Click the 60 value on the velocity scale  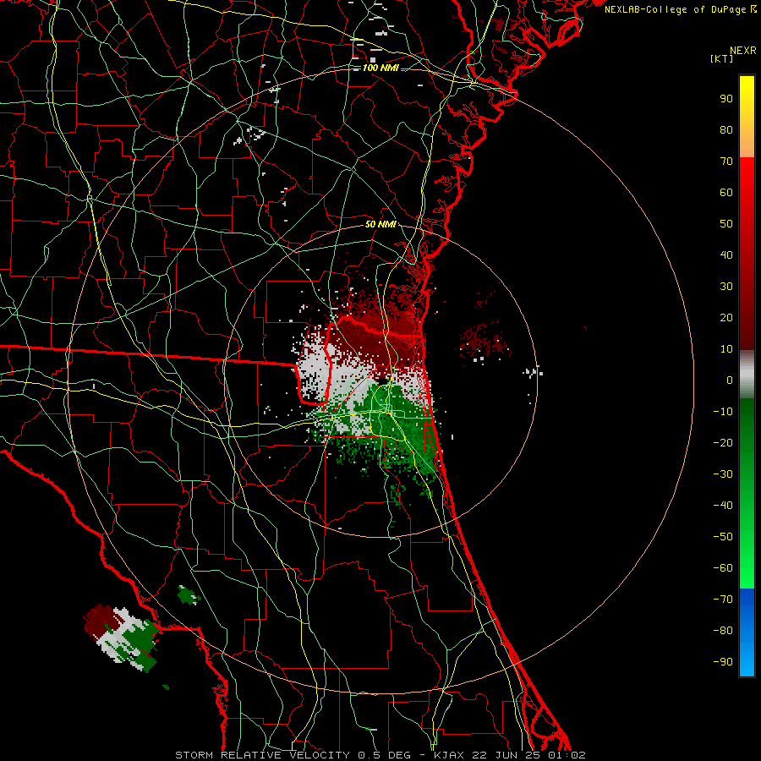pyautogui.click(x=726, y=193)
